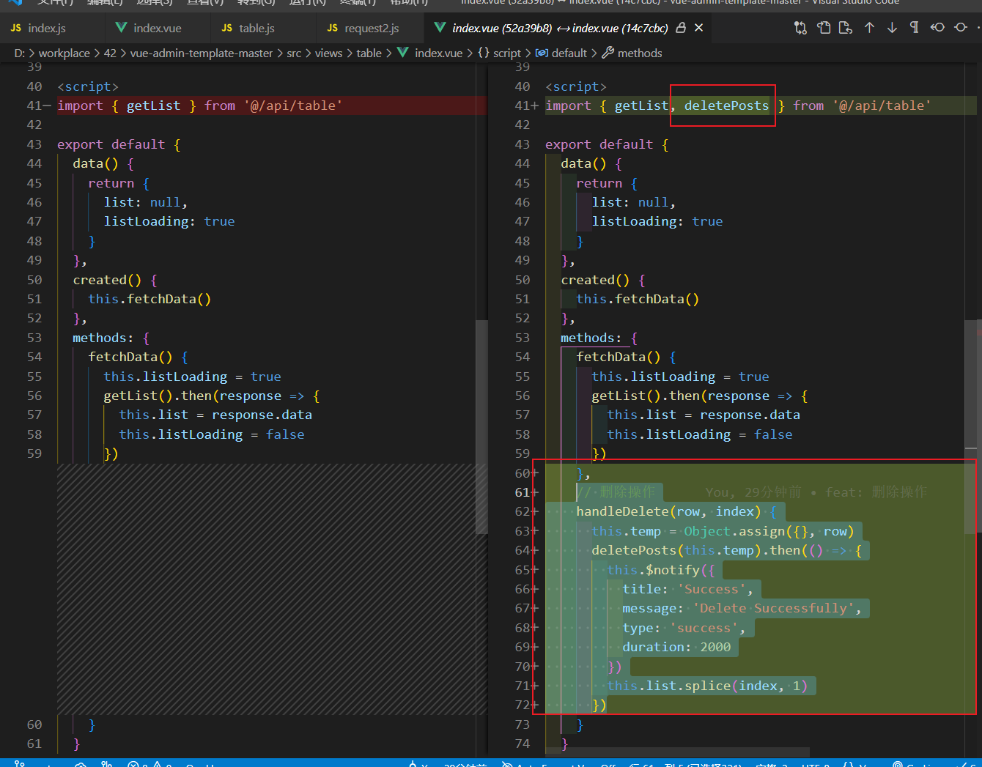Click 'duration: 2000' in right pane
Image resolution: width=982 pixels, height=767 pixels.
pos(676,647)
